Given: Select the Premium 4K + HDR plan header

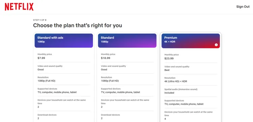Looking at the screenshot, I should coord(191,41).
